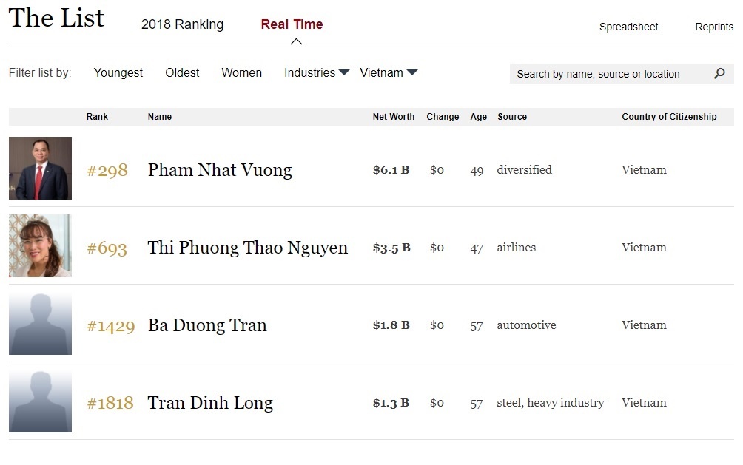
Task: Click the placeholder avatar for Ba Duong Tran
Action: click(40, 323)
